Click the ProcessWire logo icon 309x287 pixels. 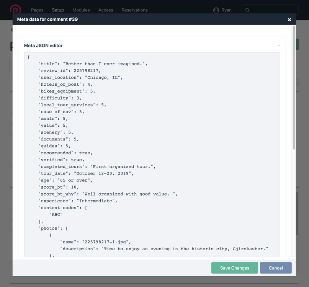coord(16,10)
